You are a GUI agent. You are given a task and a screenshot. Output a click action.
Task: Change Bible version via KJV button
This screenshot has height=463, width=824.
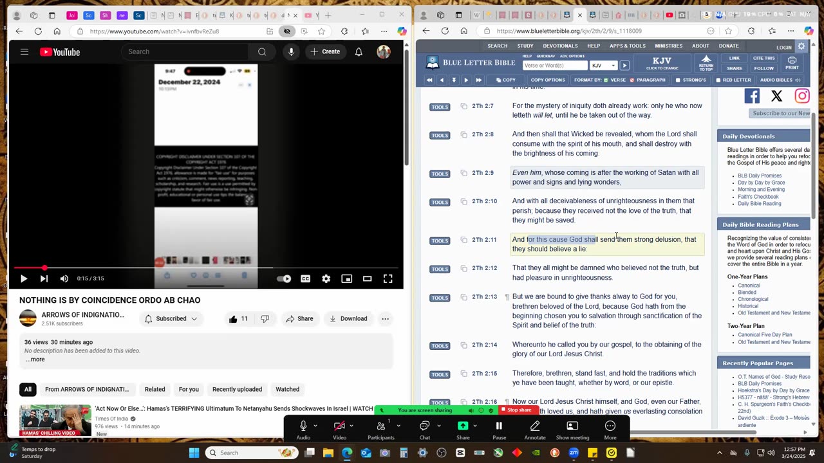click(662, 63)
